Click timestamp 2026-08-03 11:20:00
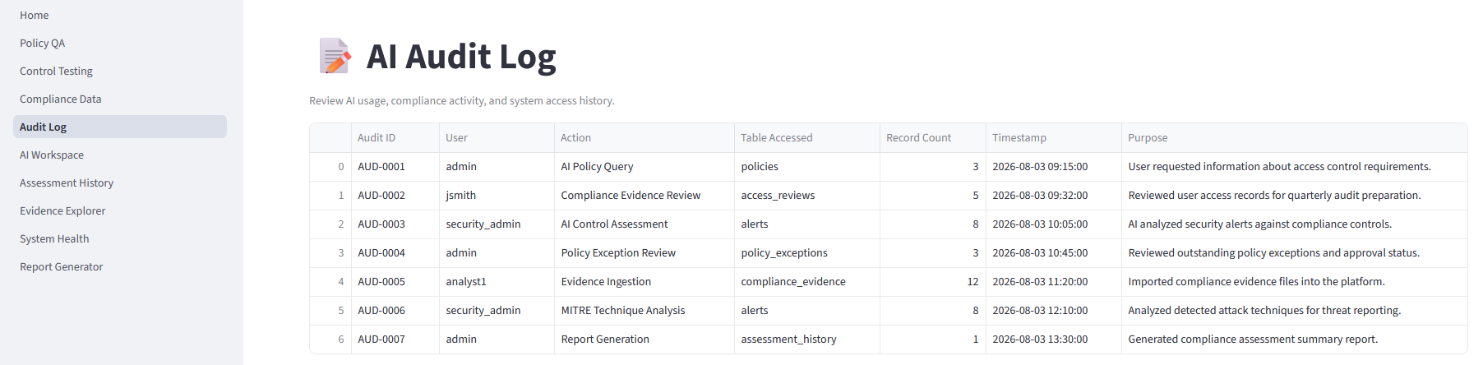Viewport: 1483px width, 365px height. pyautogui.click(x=1054, y=282)
